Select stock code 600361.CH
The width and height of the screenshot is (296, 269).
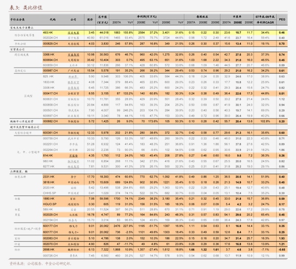tap(50, 133)
